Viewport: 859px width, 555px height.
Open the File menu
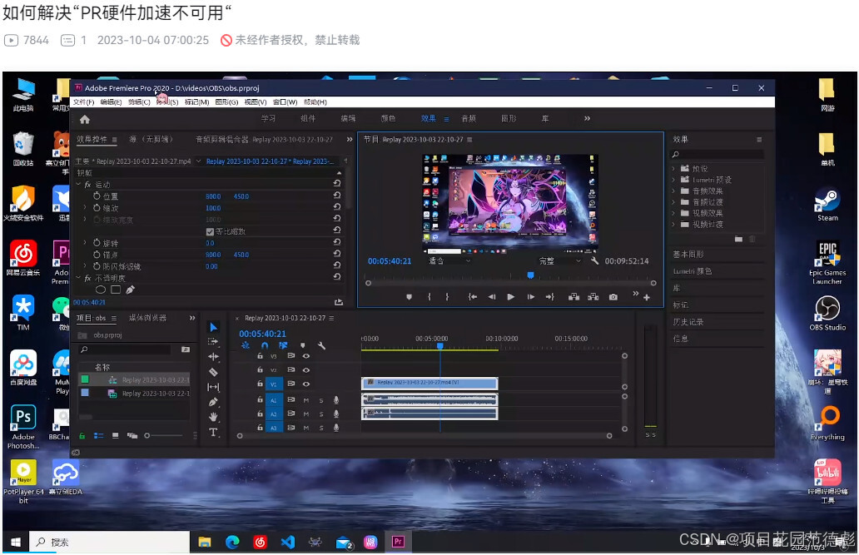83,102
